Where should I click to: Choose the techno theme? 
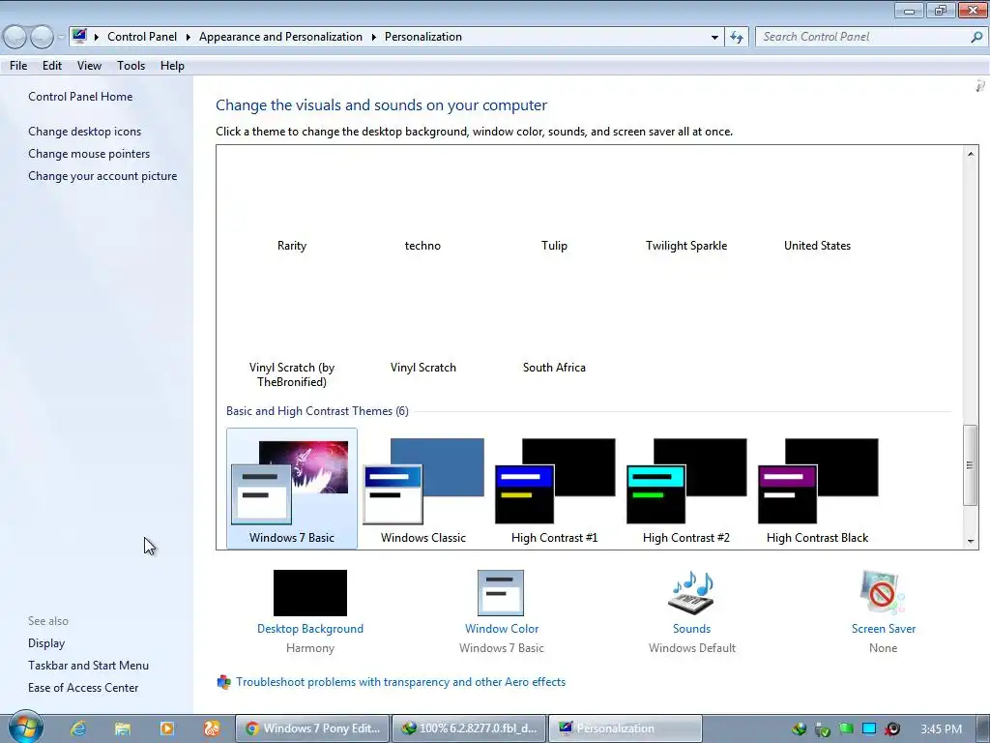pos(422,246)
